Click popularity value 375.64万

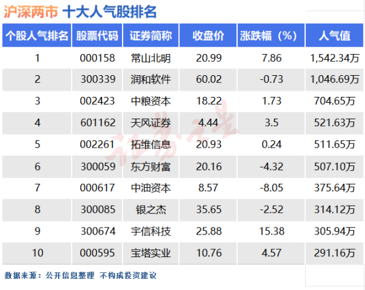pos(335,188)
